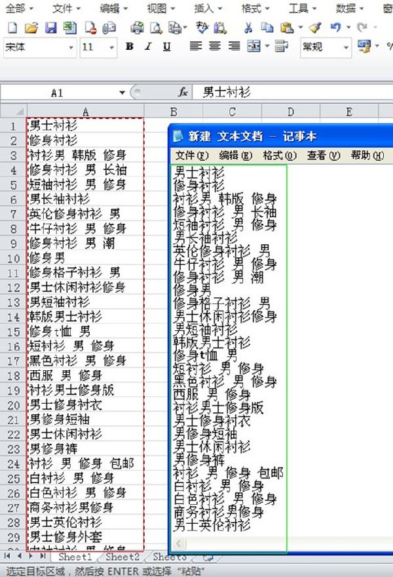Screen dimensions: 393x577
Task: Click the column B header
Action: point(174,112)
